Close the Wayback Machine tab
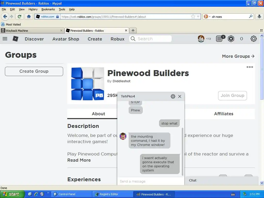Image resolution: width=264 pixels, height=198 pixels. 61,30
